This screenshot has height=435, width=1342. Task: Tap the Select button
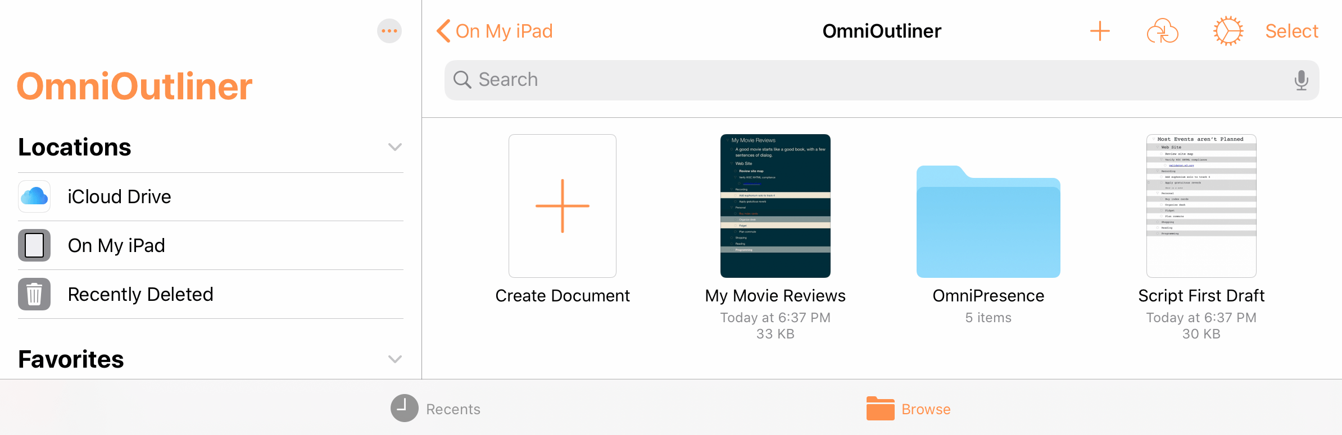[x=1291, y=31]
